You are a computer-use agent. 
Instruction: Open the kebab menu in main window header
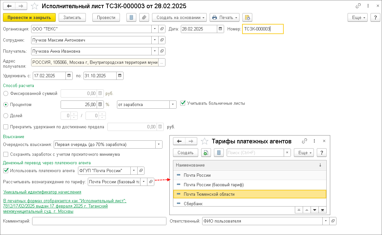(368, 6)
